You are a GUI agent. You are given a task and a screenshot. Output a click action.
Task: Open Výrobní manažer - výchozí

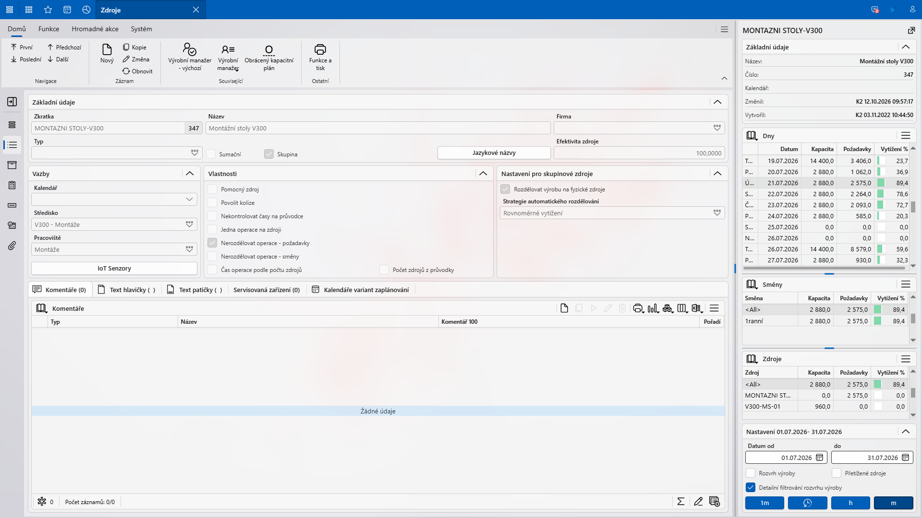[190, 57]
